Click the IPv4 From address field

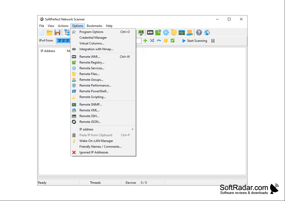(63, 41)
